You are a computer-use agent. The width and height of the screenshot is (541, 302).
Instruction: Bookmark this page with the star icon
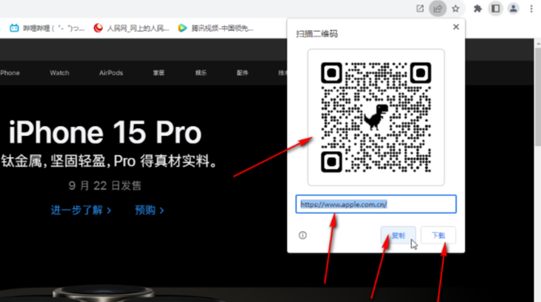click(456, 9)
